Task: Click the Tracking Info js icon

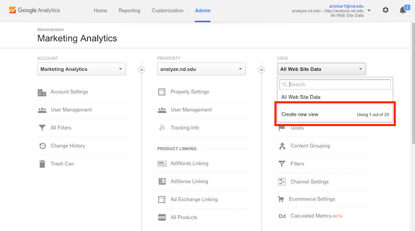Action: [162, 128]
